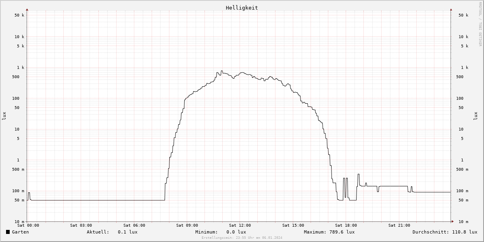Click the '500 m' label on left axis

[x=18, y=169]
